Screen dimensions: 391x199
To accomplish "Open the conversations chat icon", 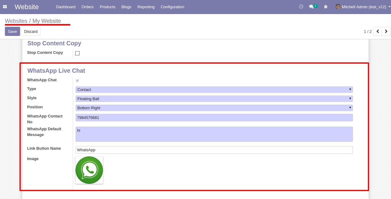I will [x=312, y=7].
